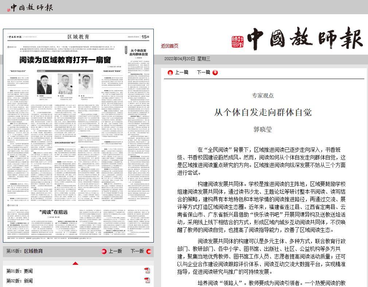Click the article title 从个体自发走向群体自觉
The width and height of the screenshot is (368, 287).
click(263, 113)
